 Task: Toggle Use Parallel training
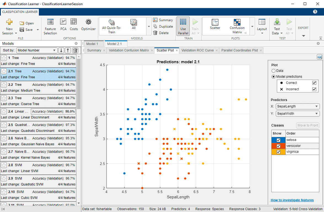[x=183, y=26]
